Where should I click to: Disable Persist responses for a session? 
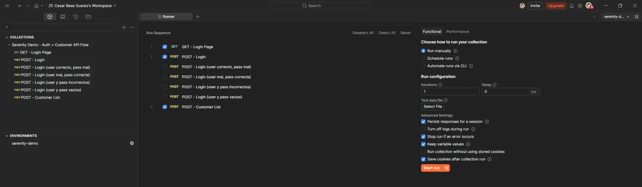coord(423,122)
